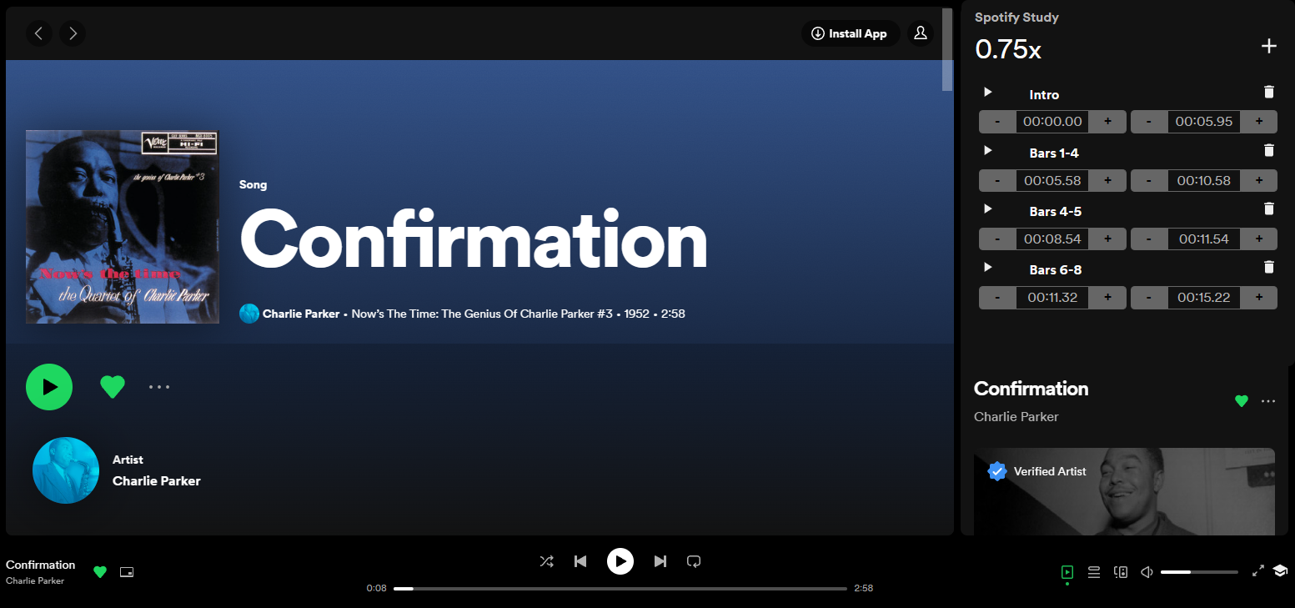Toggle shuffle playback
Viewport: 1295px width, 608px height.
coord(546,561)
